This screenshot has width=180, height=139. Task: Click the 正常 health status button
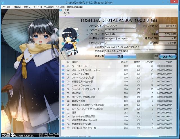(120, 56)
